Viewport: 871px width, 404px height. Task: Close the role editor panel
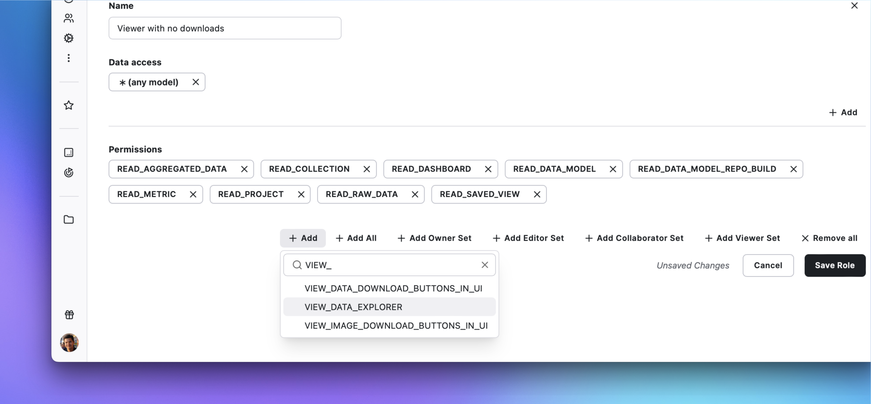pyautogui.click(x=854, y=6)
